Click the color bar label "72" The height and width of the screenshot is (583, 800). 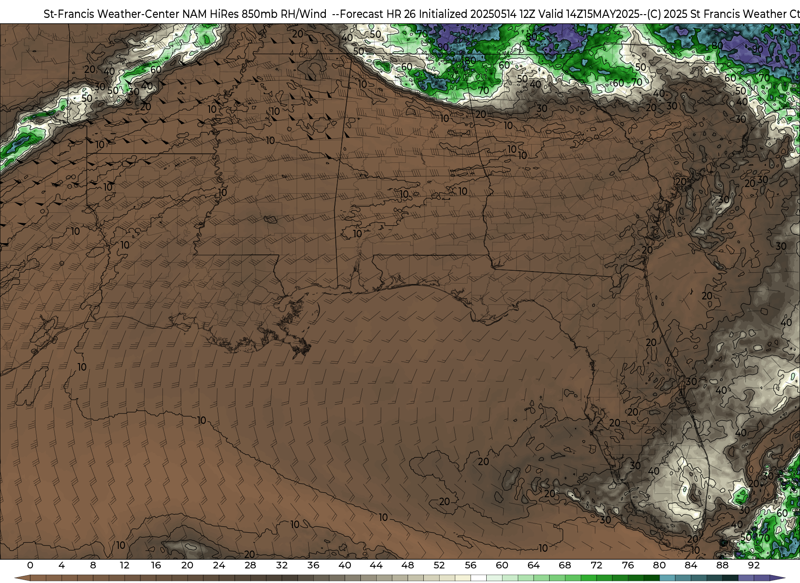596,566
